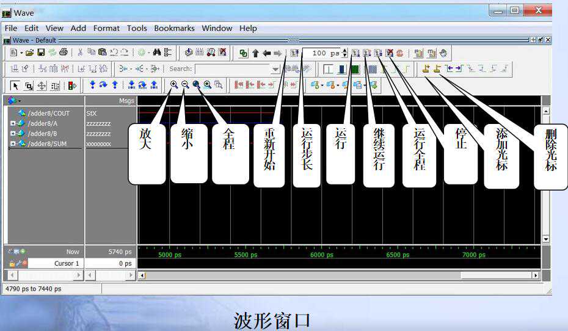Select the /adder8/COUT signal
Viewport: 568px width, 331px height.
48,113
